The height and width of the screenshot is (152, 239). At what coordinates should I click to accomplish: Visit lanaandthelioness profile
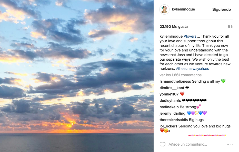[175, 81]
